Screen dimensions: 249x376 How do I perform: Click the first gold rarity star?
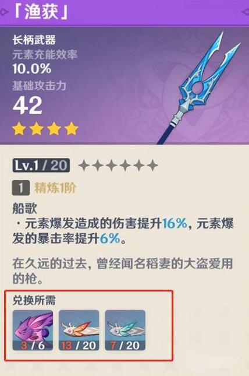click(x=19, y=129)
